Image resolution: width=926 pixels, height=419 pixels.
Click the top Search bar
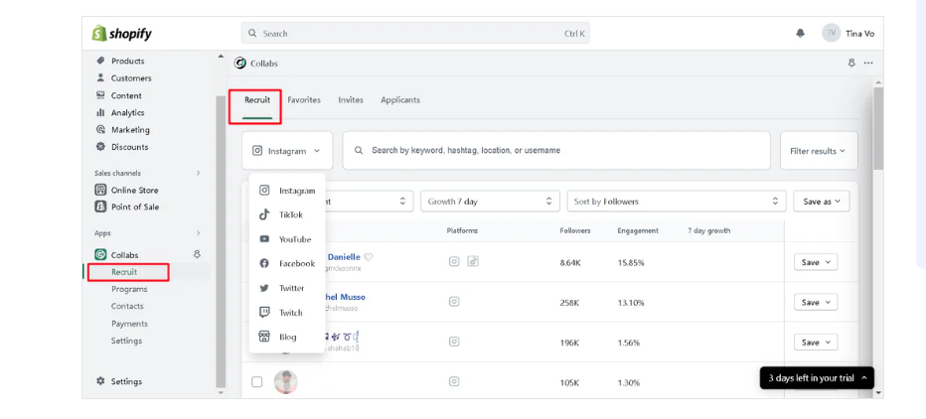pos(415,34)
